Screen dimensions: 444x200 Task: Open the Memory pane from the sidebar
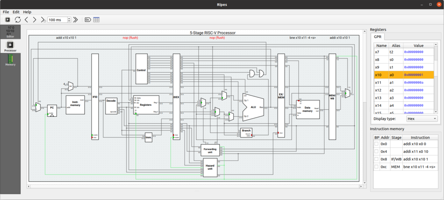10,61
